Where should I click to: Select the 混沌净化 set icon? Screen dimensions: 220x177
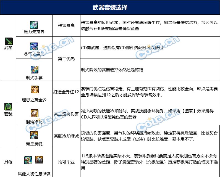[34, 113]
